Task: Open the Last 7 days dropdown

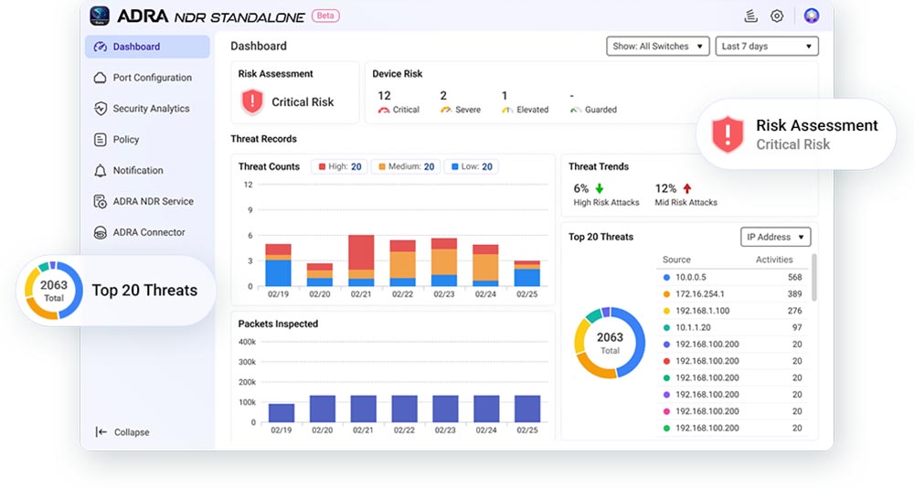Action: [766, 47]
